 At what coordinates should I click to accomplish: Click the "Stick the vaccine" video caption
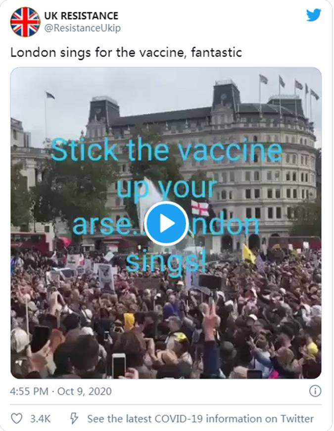pyautogui.click(x=166, y=150)
